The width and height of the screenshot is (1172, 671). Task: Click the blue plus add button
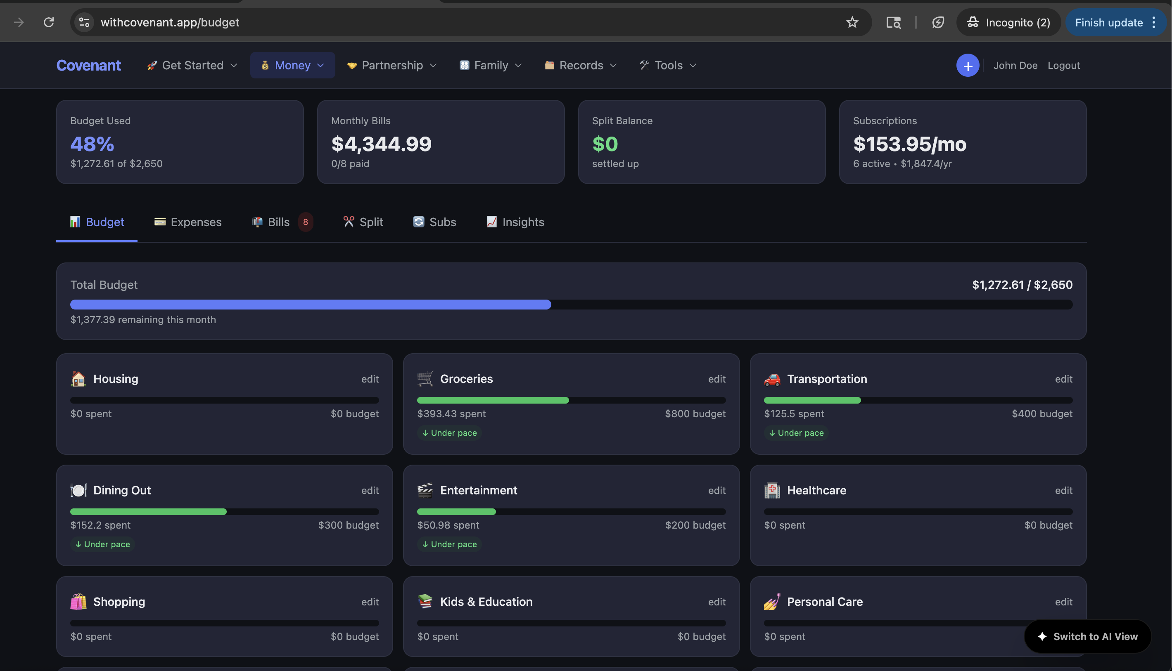click(x=967, y=66)
